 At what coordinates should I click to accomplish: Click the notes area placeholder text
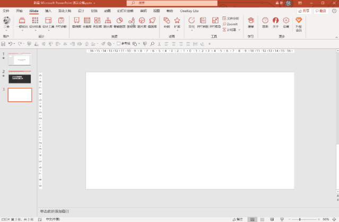[x=55, y=211]
